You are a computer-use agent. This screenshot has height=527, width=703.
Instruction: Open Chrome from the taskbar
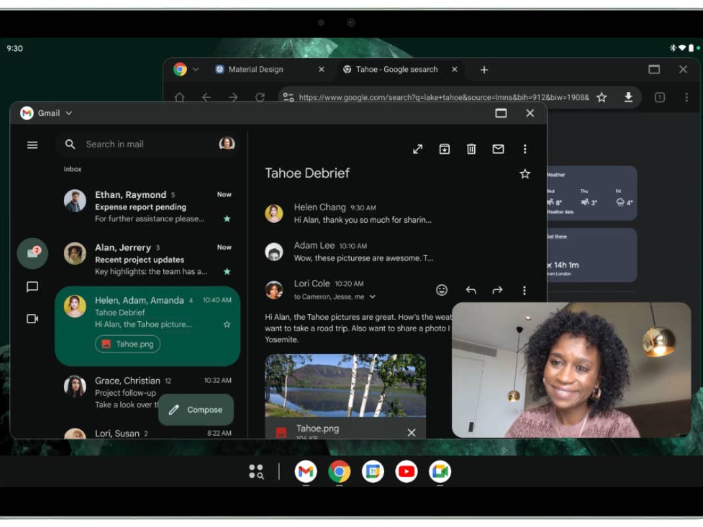339,471
